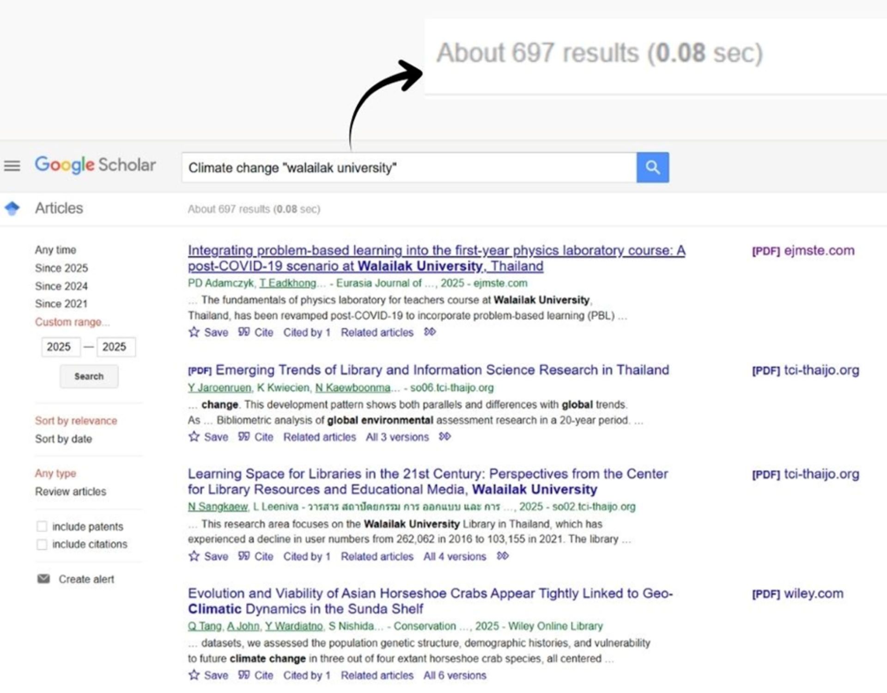Screen dimensions: 887x693
Task: Click the Articles graduation cap icon
Action: point(12,208)
